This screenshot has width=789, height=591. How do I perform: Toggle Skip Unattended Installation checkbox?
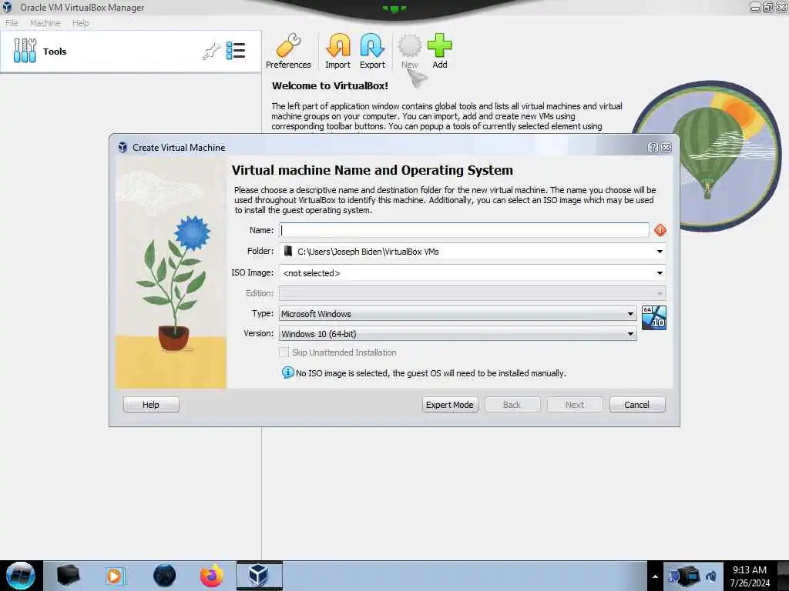pos(284,352)
